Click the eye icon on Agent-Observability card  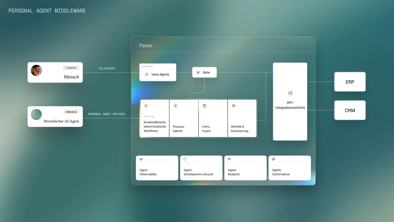pos(141,159)
